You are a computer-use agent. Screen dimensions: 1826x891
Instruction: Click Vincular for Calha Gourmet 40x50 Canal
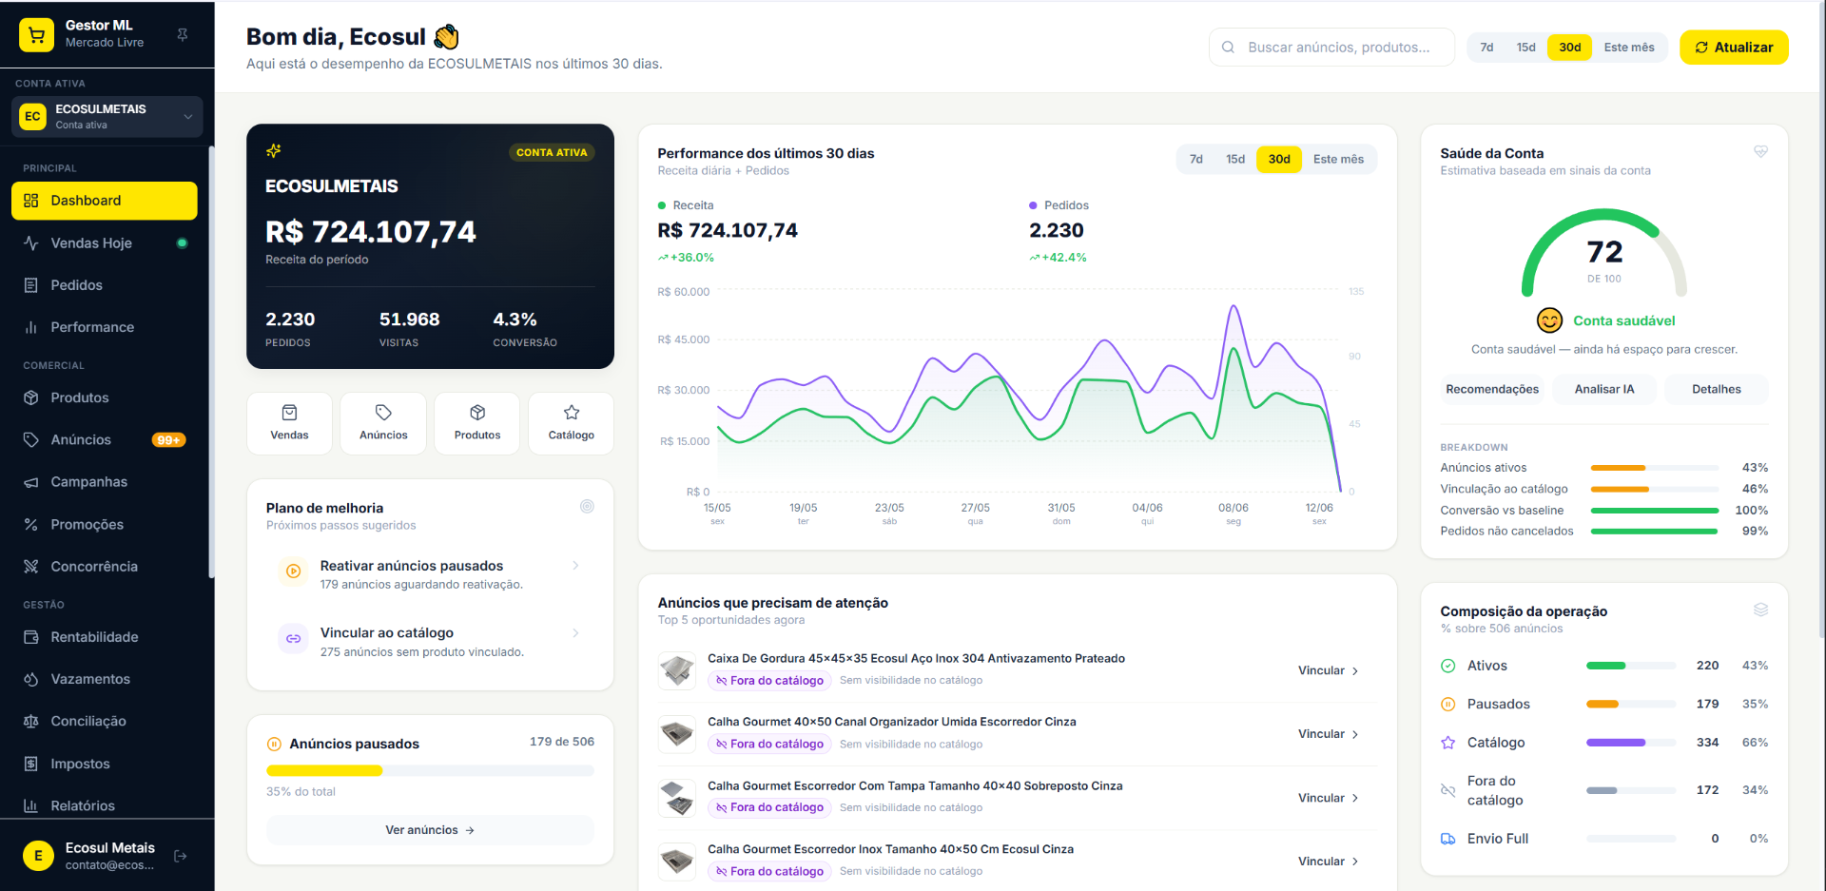(1329, 735)
